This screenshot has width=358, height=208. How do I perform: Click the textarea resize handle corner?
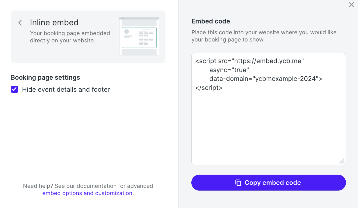pos(341,161)
